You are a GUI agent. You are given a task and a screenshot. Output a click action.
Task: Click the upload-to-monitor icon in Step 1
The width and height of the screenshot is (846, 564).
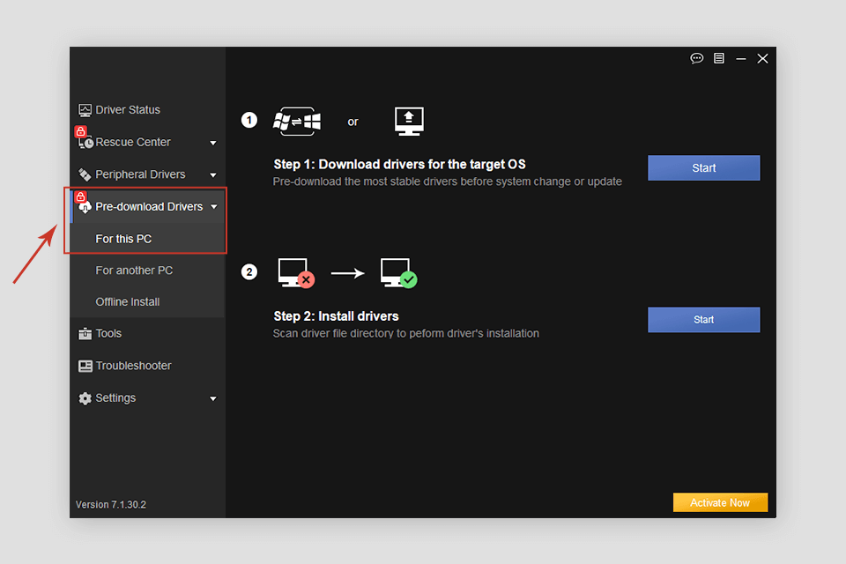tap(409, 121)
